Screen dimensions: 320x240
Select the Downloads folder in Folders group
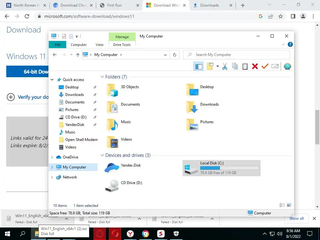click(x=202, y=107)
